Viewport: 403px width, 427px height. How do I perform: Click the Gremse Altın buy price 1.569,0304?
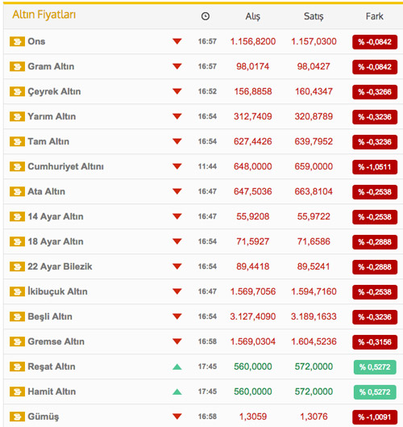253,341
